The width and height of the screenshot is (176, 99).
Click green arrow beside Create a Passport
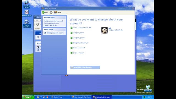[71, 53]
